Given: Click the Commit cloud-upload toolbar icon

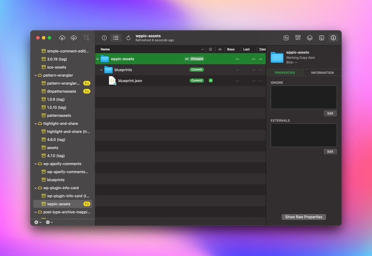Looking at the screenshot, I should pos(74,38).
